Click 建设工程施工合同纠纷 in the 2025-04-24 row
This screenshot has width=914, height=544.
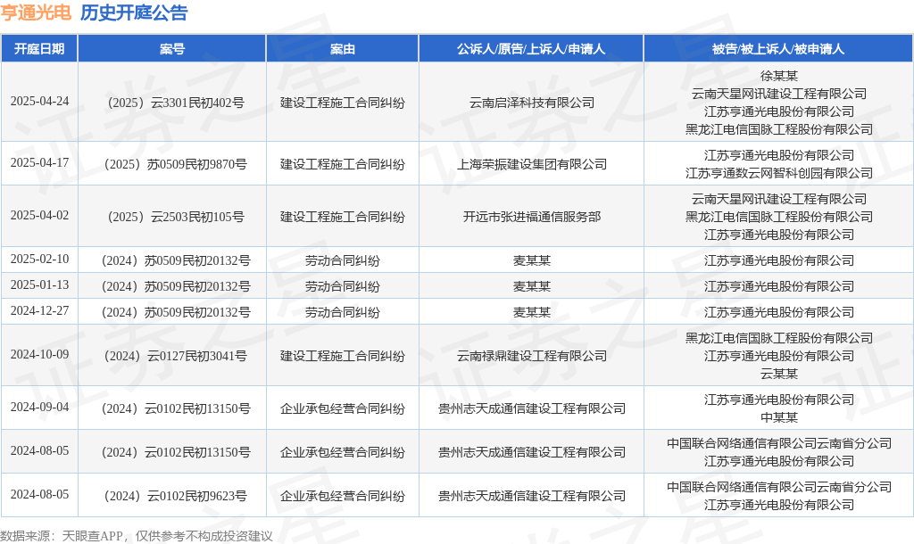click(x=342, y=103)
